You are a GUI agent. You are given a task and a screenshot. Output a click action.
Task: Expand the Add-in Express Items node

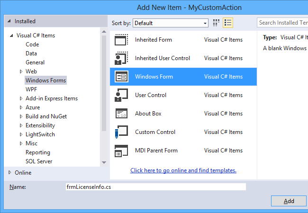tap(21, 98)
